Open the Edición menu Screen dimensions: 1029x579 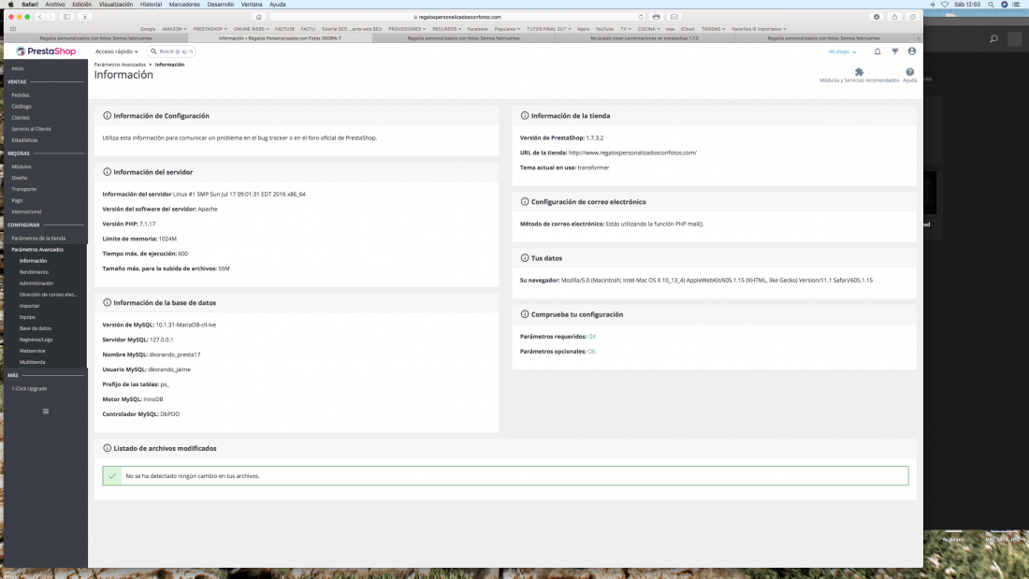tap(81, 4)
